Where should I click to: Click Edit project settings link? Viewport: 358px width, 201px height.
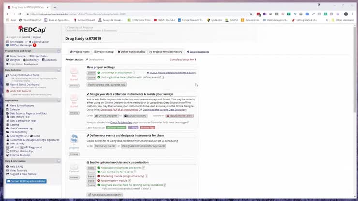pyautogui.click(x=199, y=52)
